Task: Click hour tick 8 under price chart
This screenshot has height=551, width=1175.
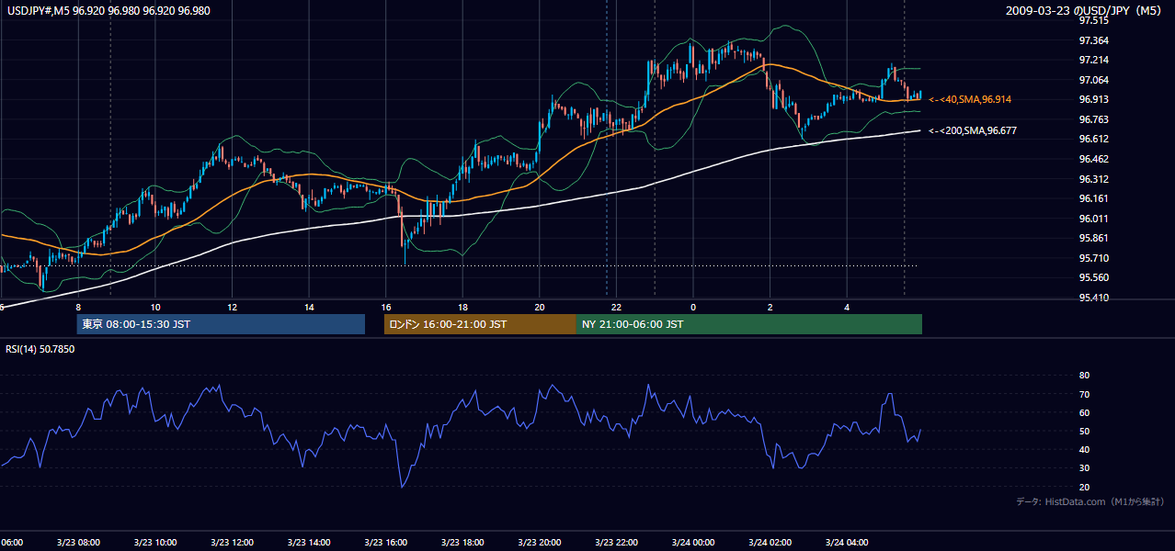Action: pyautogui.click(x=78, y=308)
